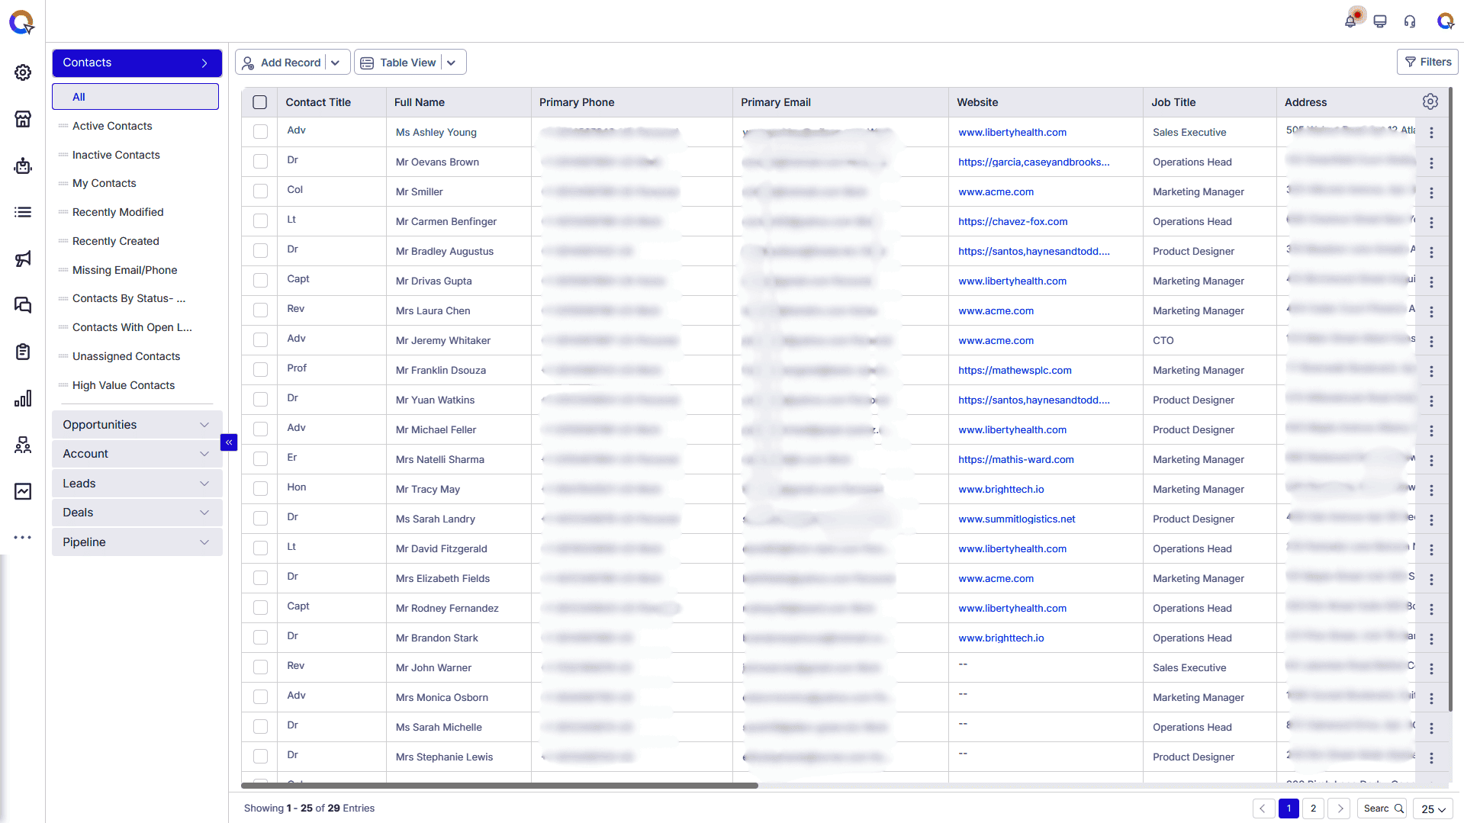Open the three-dot menu on Ashley Young's row

pyautogui.click(x=1432, y=133)
